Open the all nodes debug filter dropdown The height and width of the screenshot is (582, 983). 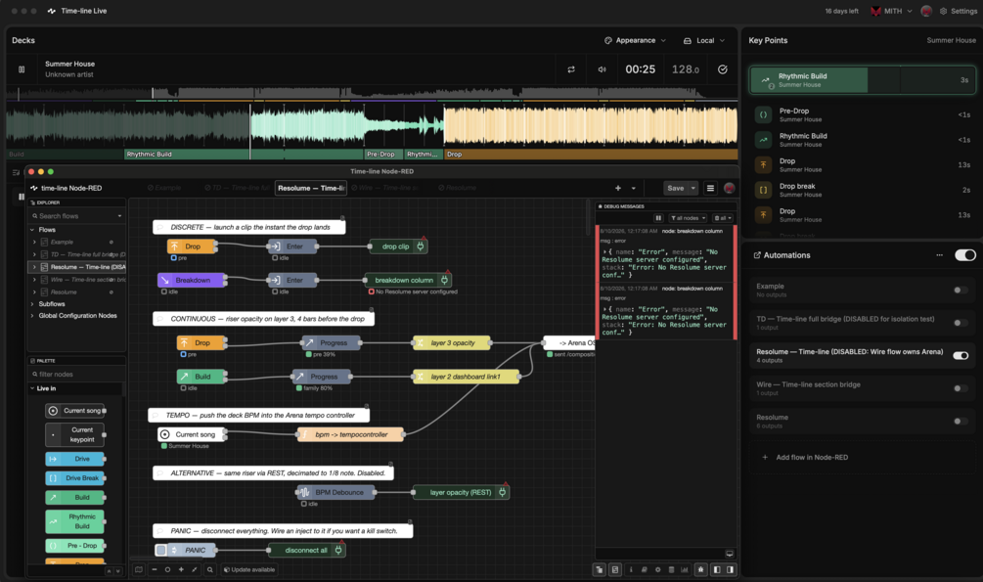(689, 218)
